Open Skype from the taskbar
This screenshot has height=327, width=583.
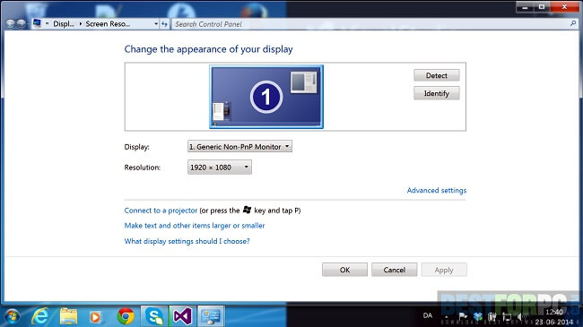pos(154,316)
